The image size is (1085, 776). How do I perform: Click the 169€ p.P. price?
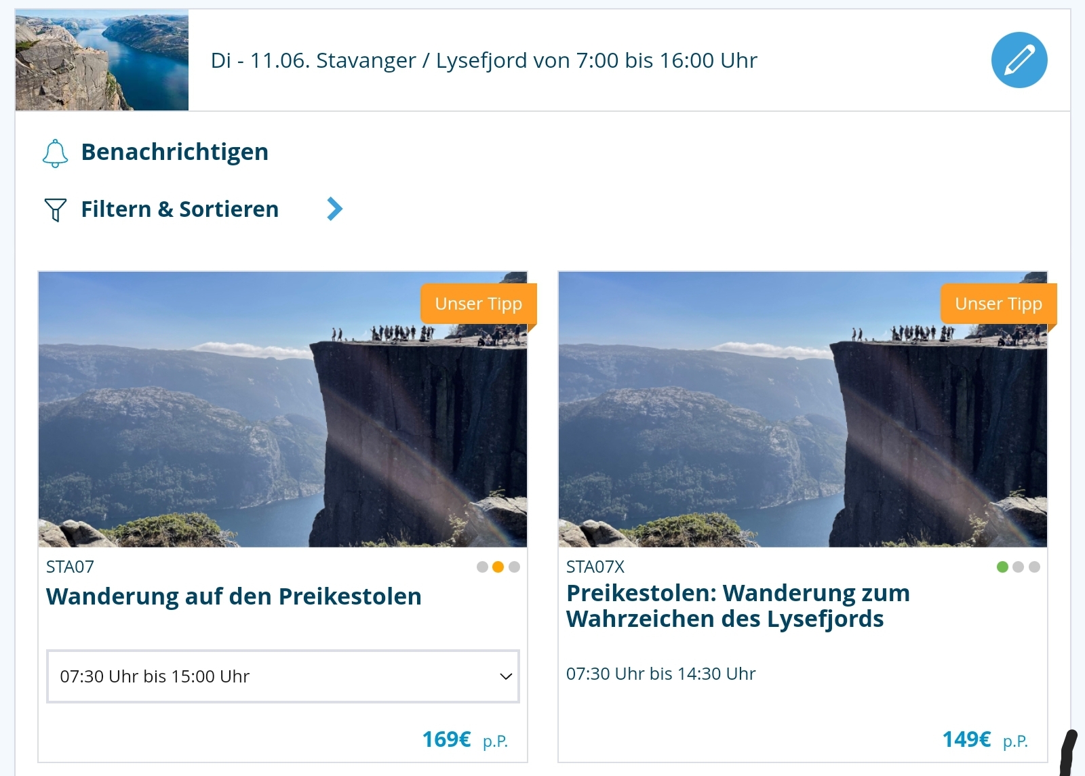pos(465,739)
